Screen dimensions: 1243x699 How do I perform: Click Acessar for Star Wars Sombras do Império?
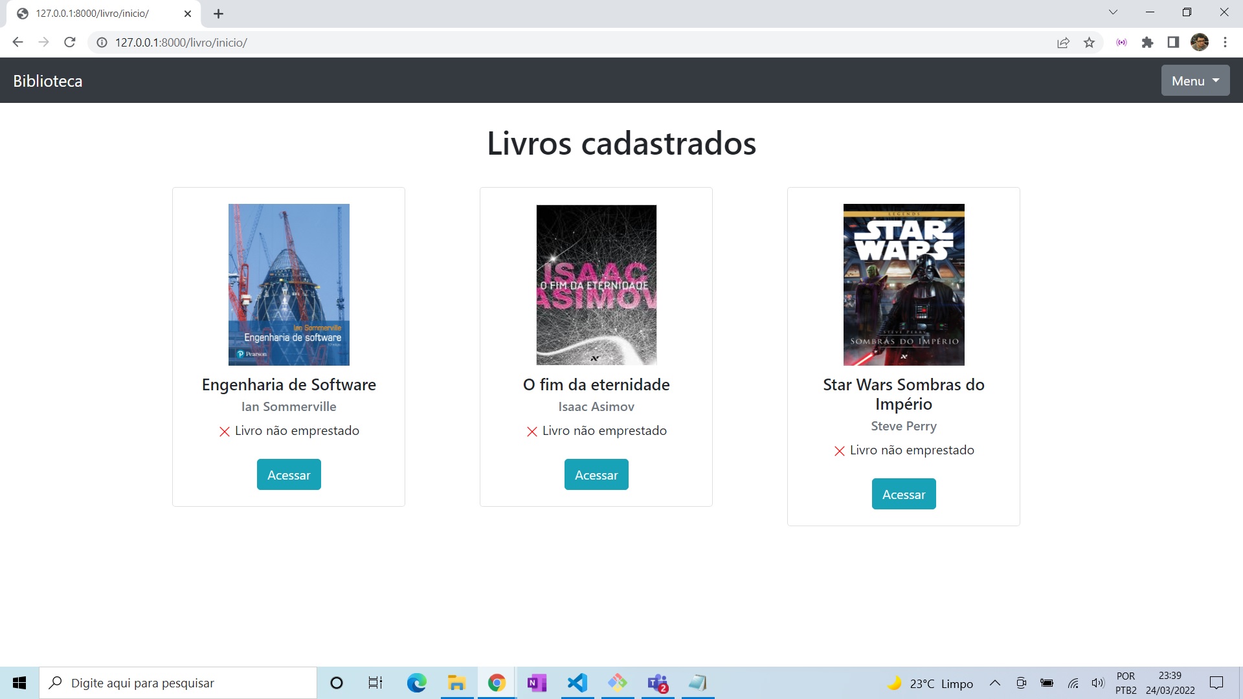[903, 493]
